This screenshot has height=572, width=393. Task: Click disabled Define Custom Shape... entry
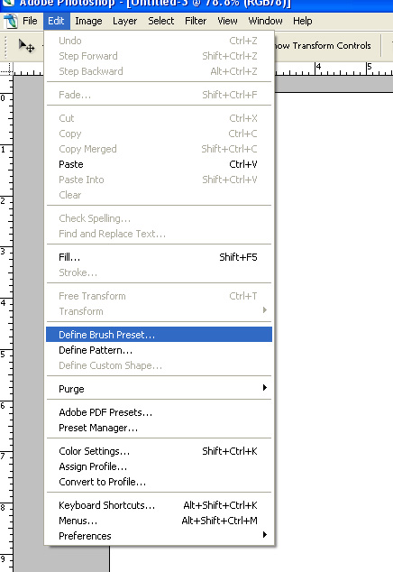pos(159,365)
